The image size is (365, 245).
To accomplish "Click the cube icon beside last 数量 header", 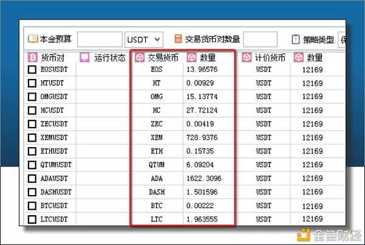I will pyautogui.click(x=299, y=57).
